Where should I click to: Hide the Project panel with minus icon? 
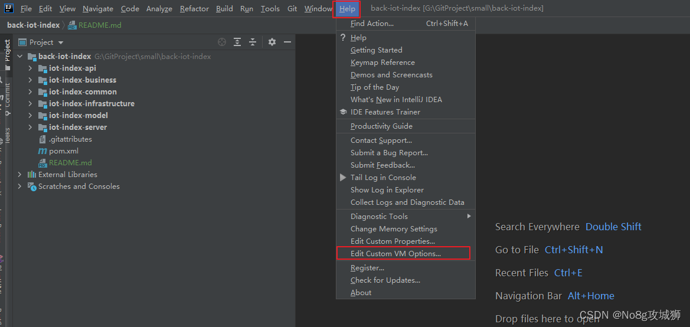(287, 42)
